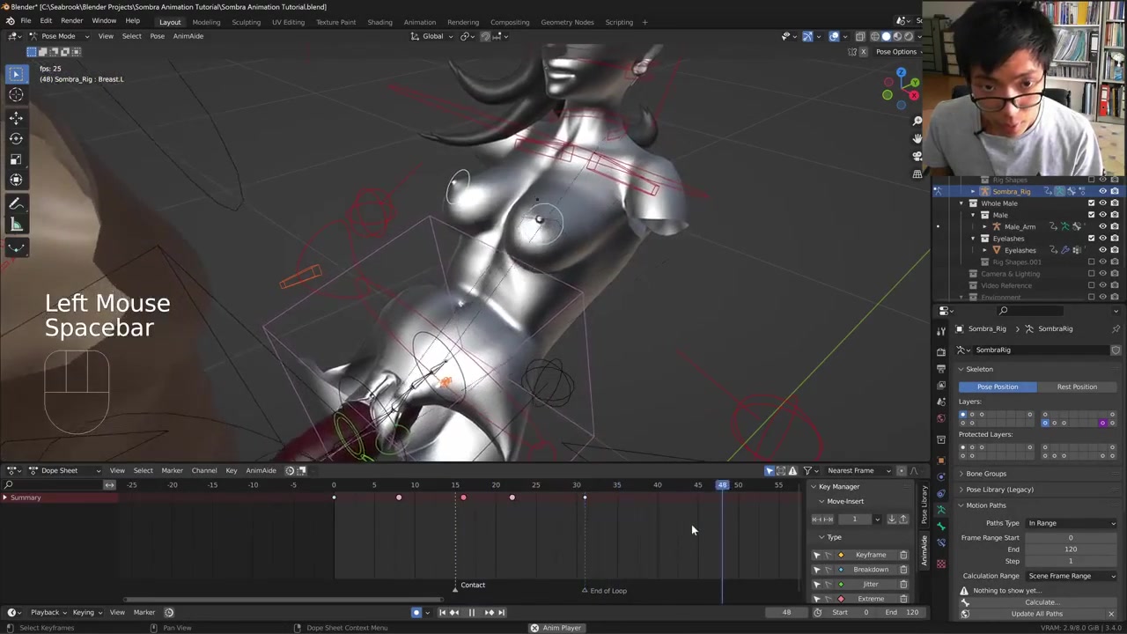This screenshot has height=634, width=1127.
Task: Expand the Bone Groups panel
Action: click(985, 474)
